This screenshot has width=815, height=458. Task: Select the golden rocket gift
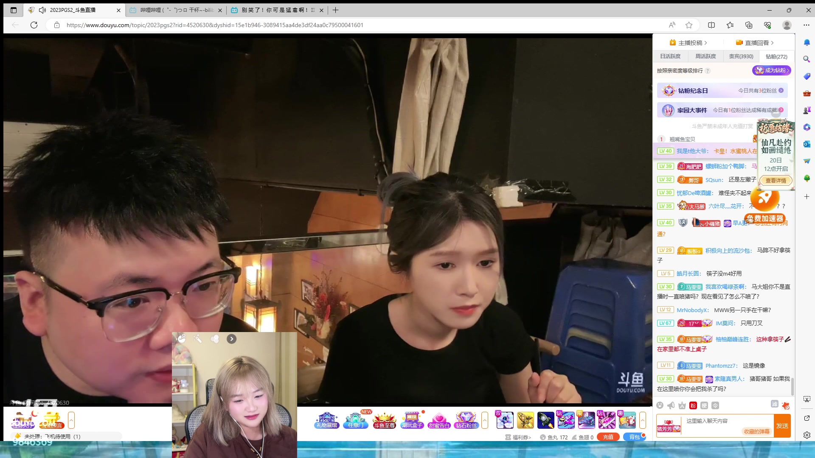(x=525, y=420)
